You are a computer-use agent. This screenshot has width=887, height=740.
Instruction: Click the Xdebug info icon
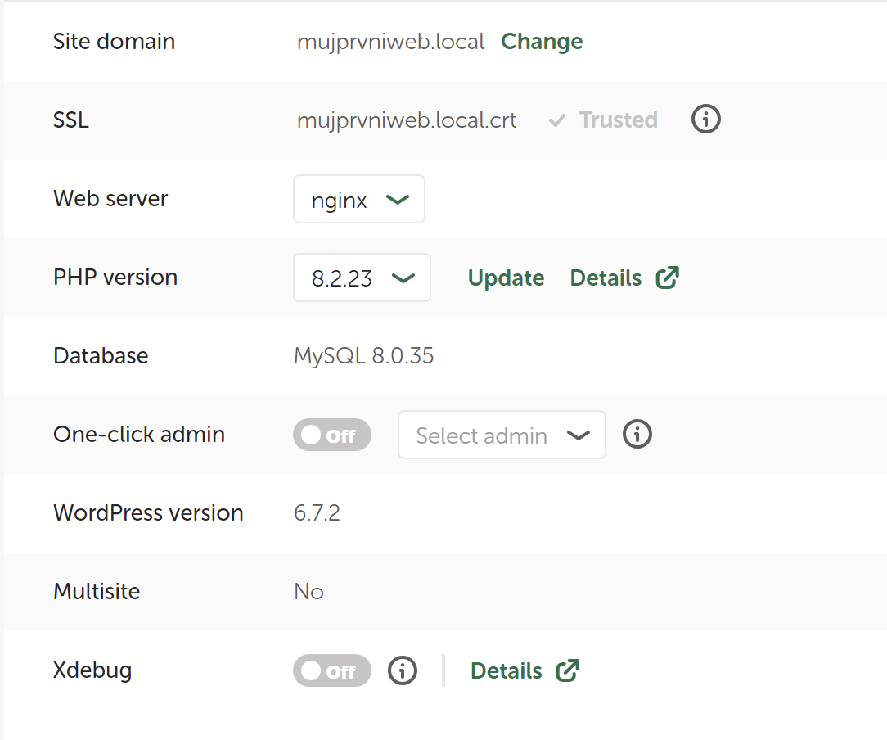tap(402, 670)
